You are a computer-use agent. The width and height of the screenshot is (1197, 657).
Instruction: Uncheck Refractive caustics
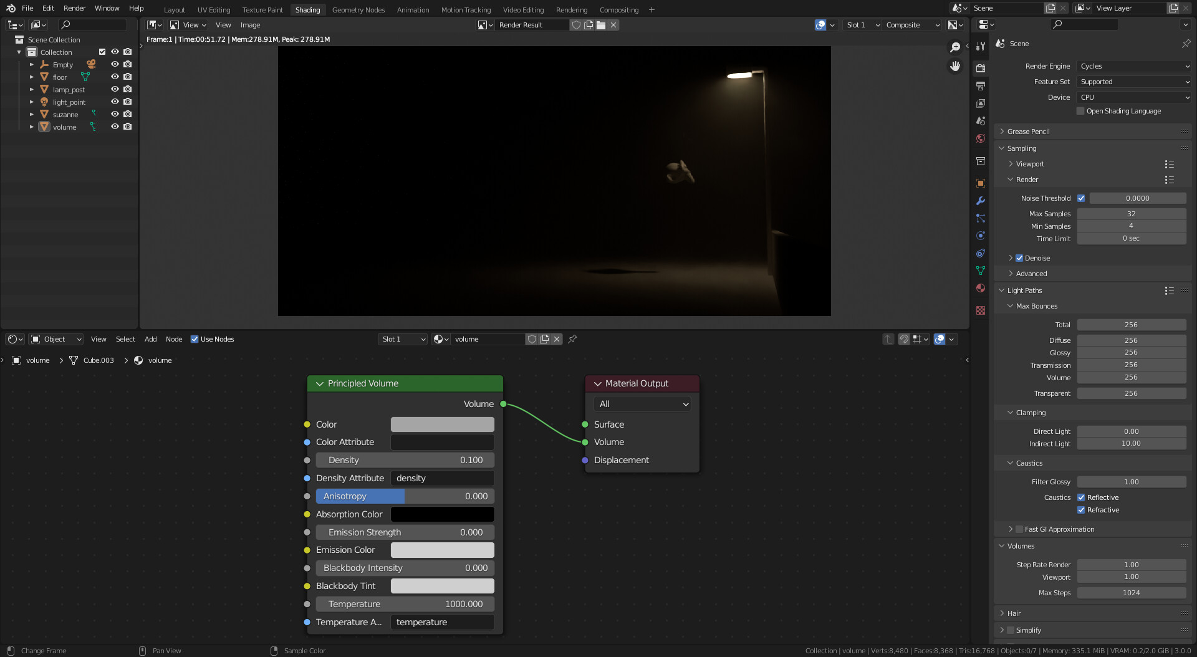[1081, 510]
